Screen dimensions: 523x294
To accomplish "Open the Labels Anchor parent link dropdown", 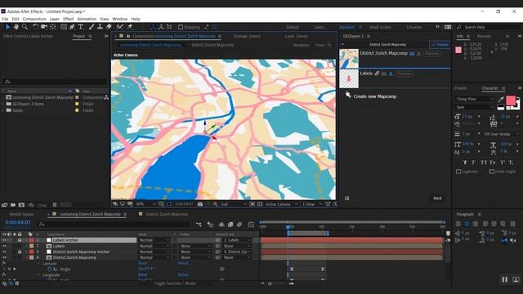I will pyautogui.click(x=237, y=240).
